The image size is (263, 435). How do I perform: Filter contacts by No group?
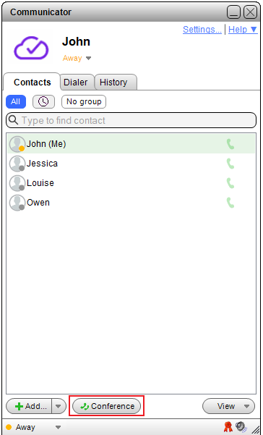pos(84,102)
